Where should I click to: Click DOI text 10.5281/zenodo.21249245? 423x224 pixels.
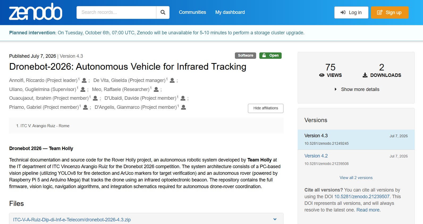(x=327, y=143)
